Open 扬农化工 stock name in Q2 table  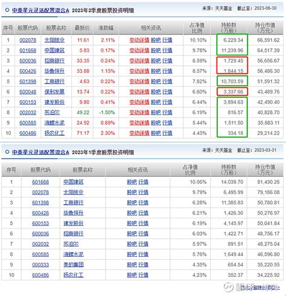[54, 133]
